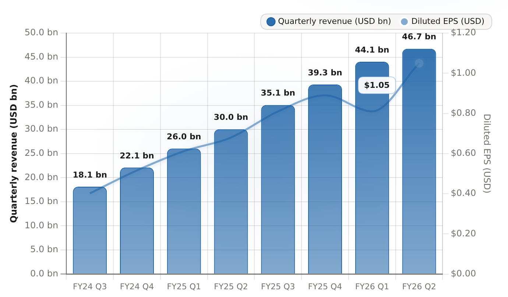This screenshot has width=508, height=297.
Task: Select the FY24 Q3 revenue bar
Action: point(90,230)
